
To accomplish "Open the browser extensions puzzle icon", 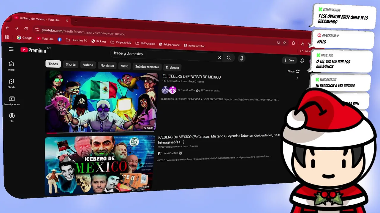I will (293, 43).
